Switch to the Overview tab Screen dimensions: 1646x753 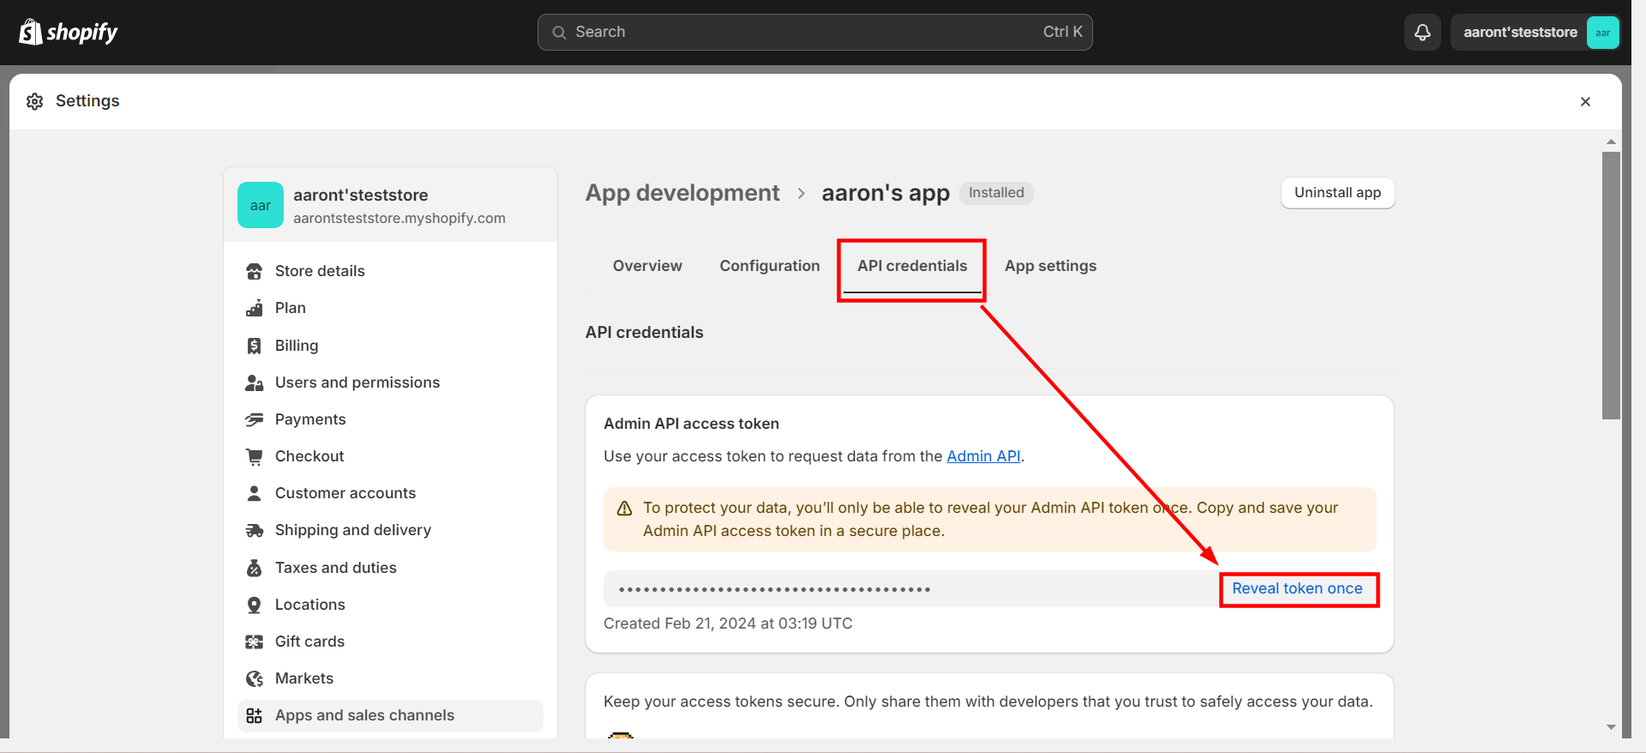(x=647, y=266)
